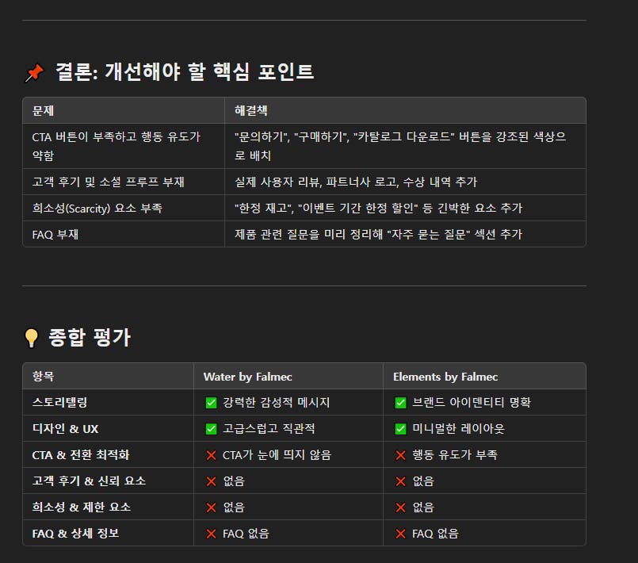The width and height of the screenshot is (638, 563).
Task: Click cell mentioning "자주 묻는 질문" 섹션 추가
Action: point(405,234)
